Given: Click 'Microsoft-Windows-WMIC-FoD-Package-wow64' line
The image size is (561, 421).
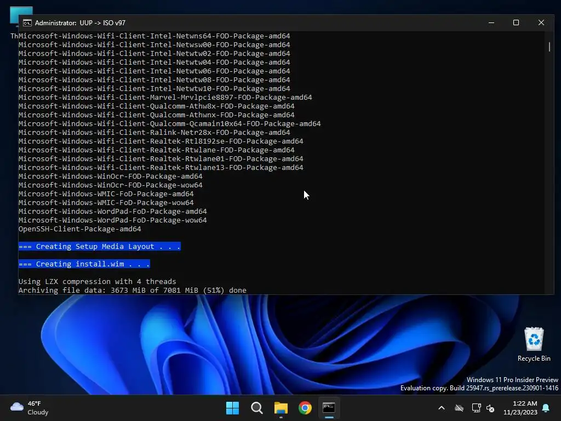Looking at the screenshot, I should pos(106,203).
